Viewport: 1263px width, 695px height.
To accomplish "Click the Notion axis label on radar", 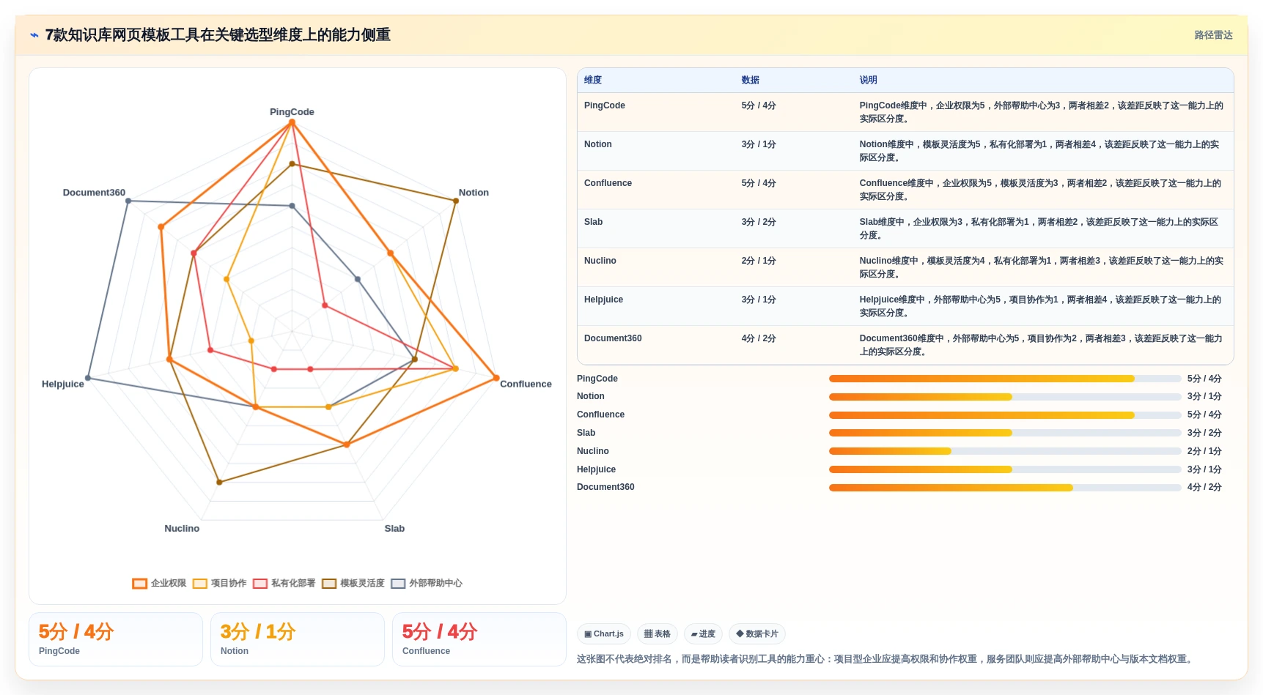I will 474,193.
